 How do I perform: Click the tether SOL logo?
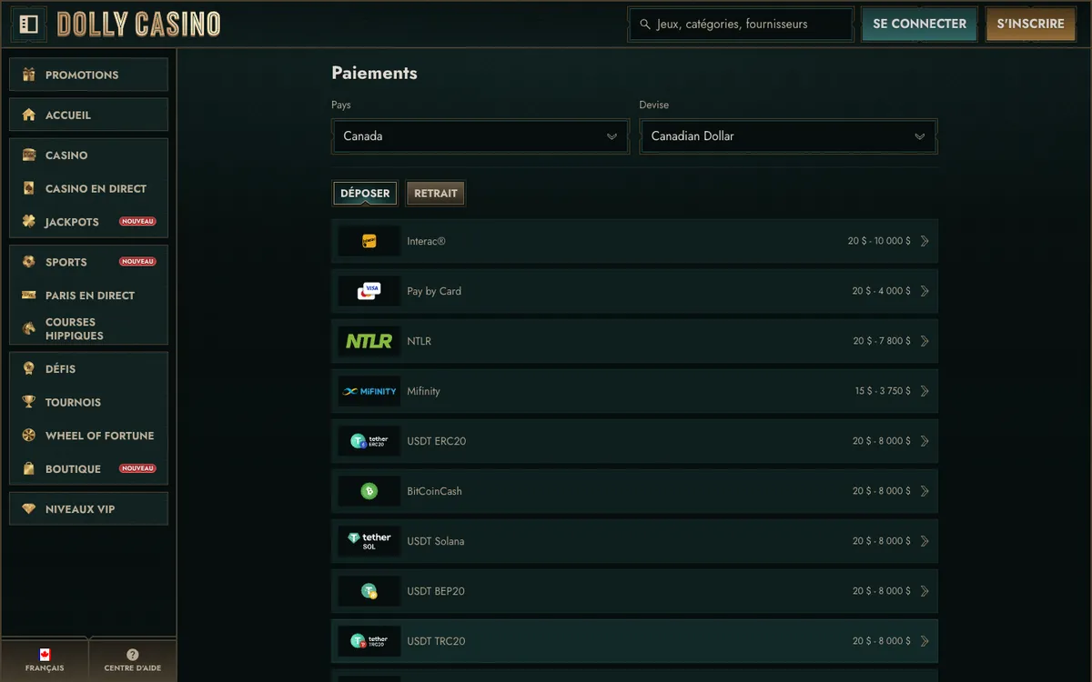click(x=369, y=541)
